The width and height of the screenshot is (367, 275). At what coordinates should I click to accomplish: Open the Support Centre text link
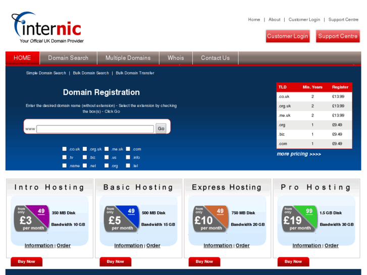click(x=343, y=20)
